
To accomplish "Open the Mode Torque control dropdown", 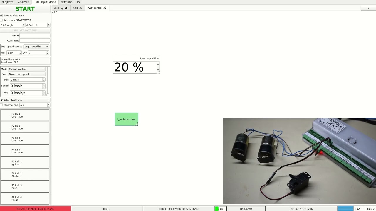I will [x=27, y=69].
